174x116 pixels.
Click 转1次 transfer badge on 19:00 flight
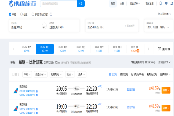[x=77, y=106]
